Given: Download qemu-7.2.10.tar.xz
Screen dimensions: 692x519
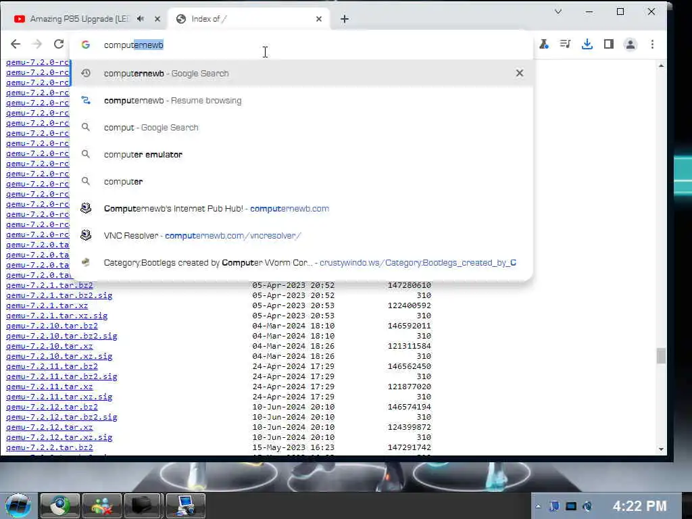Looking at the screenshot, I should click(49, 346).
